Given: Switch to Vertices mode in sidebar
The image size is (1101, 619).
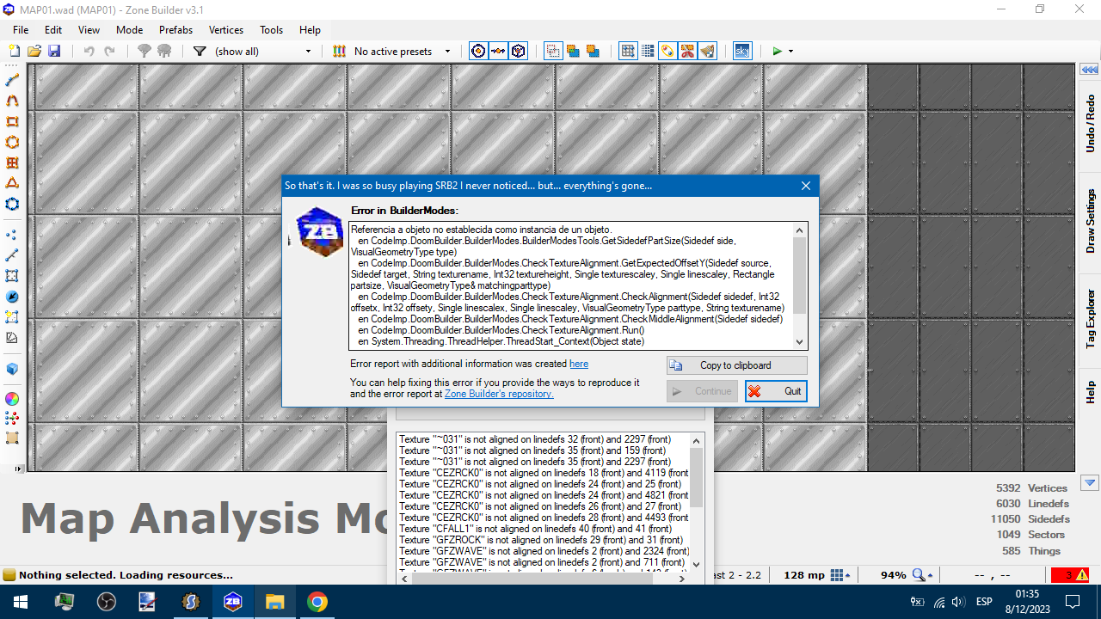Looking at the screenshot, I should coord(12,235).
